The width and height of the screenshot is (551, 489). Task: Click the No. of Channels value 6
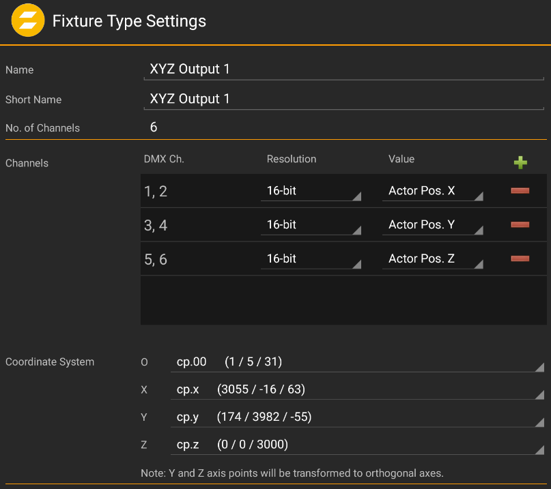coord(154,128)
